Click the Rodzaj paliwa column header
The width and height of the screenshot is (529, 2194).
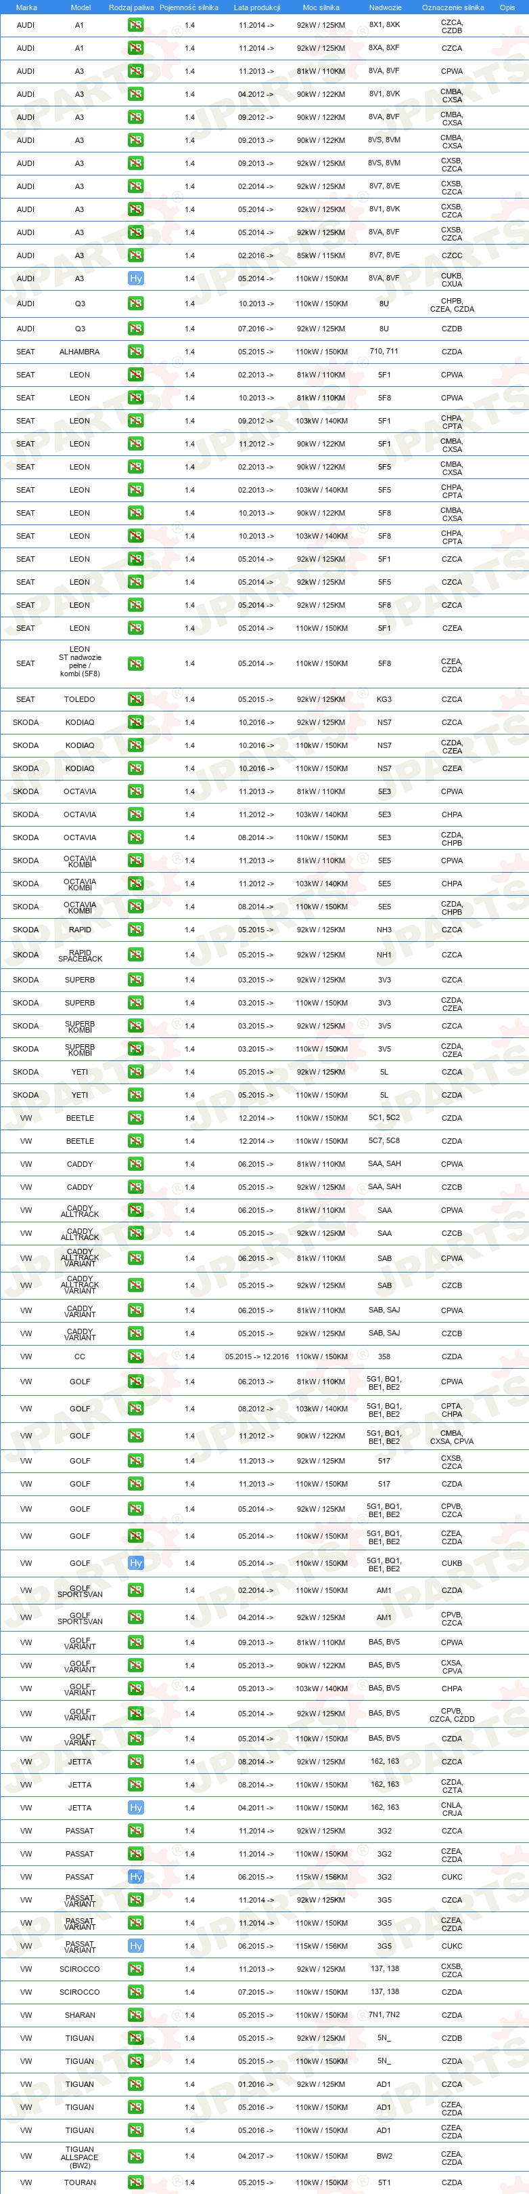coord(132,7)
